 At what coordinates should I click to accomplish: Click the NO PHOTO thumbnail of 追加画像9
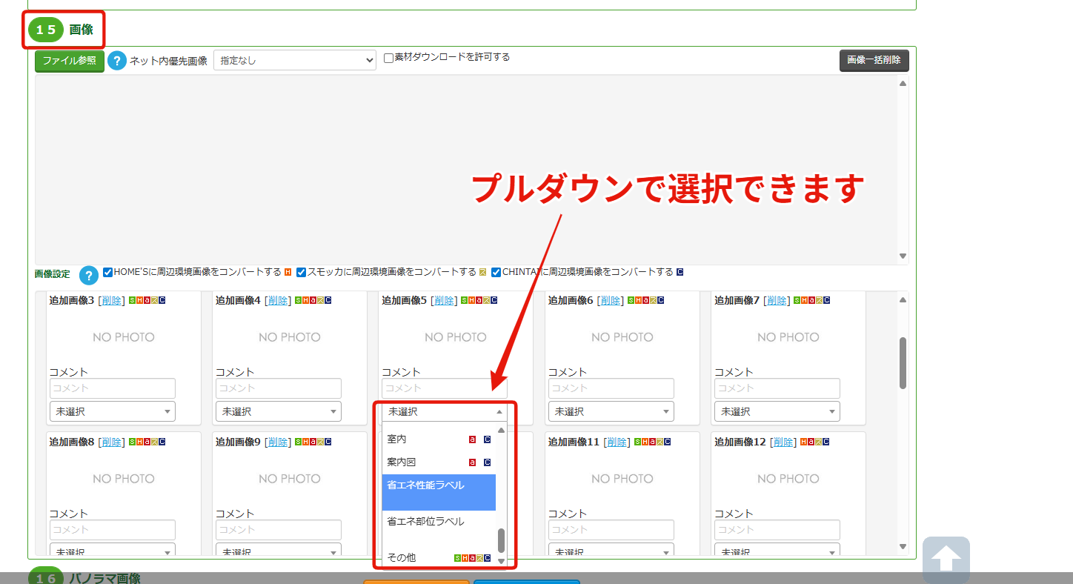click(290, 479)
